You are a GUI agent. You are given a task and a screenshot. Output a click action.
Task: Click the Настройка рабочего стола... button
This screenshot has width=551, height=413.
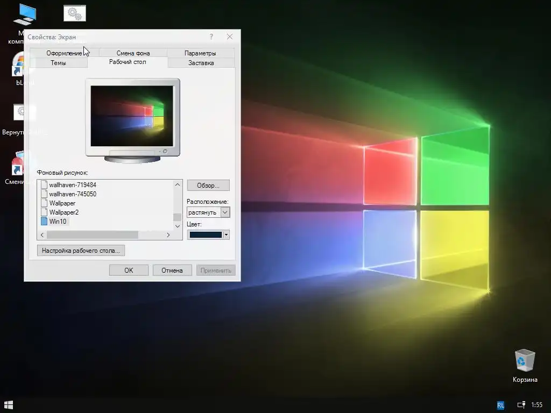(81, 251)
